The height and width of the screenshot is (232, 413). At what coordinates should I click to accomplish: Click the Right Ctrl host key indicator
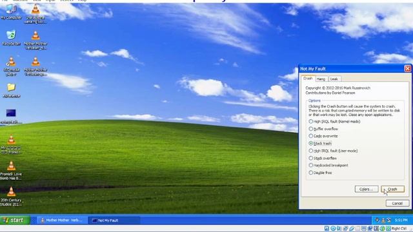(399, 228)
